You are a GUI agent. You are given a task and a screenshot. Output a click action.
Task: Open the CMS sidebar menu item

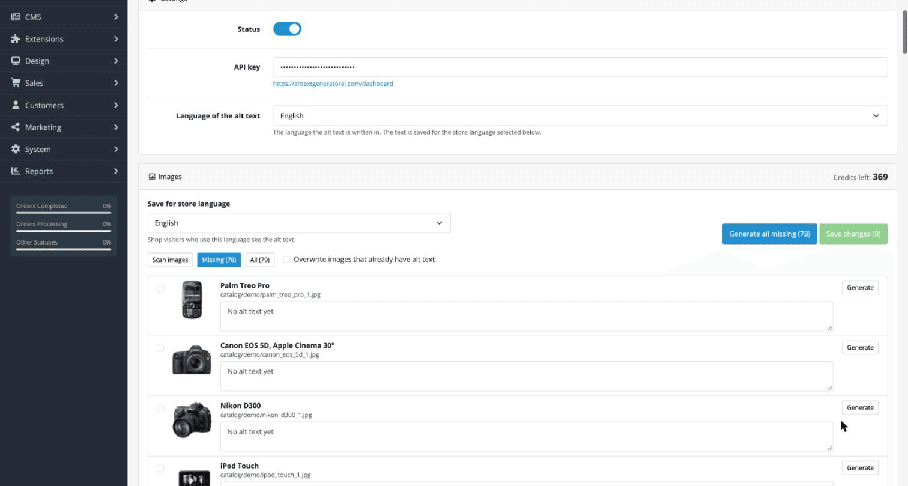tap(64, 17)
